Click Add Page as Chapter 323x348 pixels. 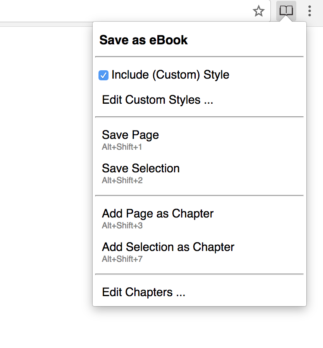[157, 214]
